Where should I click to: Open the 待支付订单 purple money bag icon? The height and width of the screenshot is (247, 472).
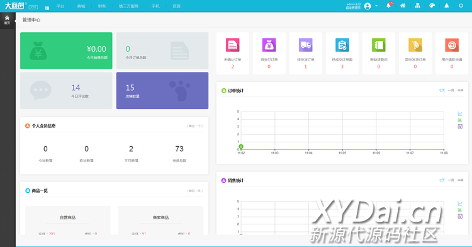click(269, 45)
